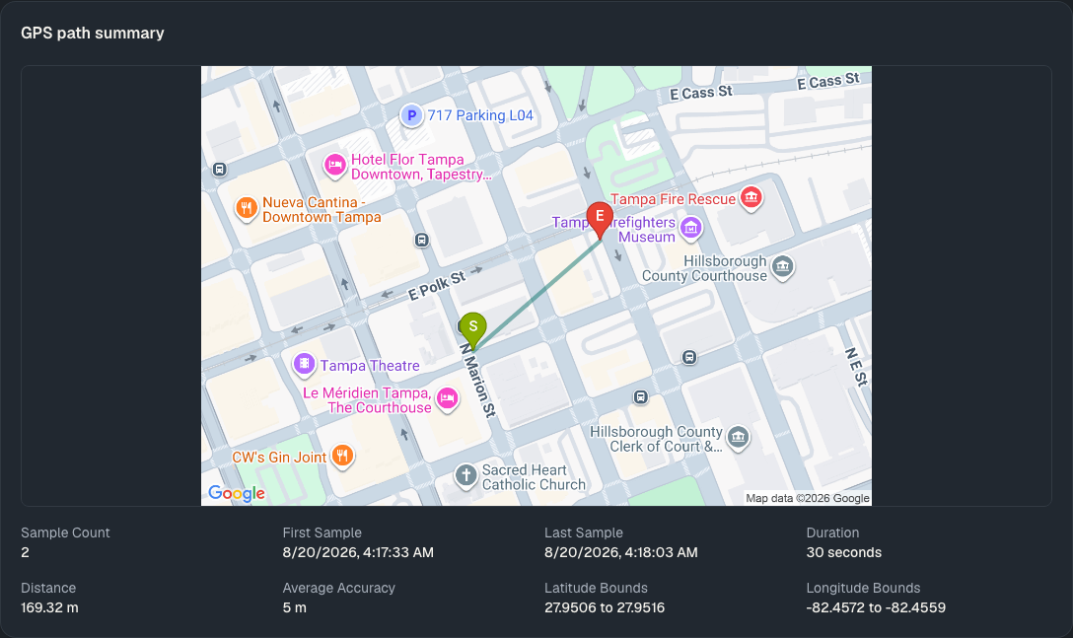1073x638 pixels.
Task: Click the Sacred Heart Catholic Church label
Action: point(534,477)
